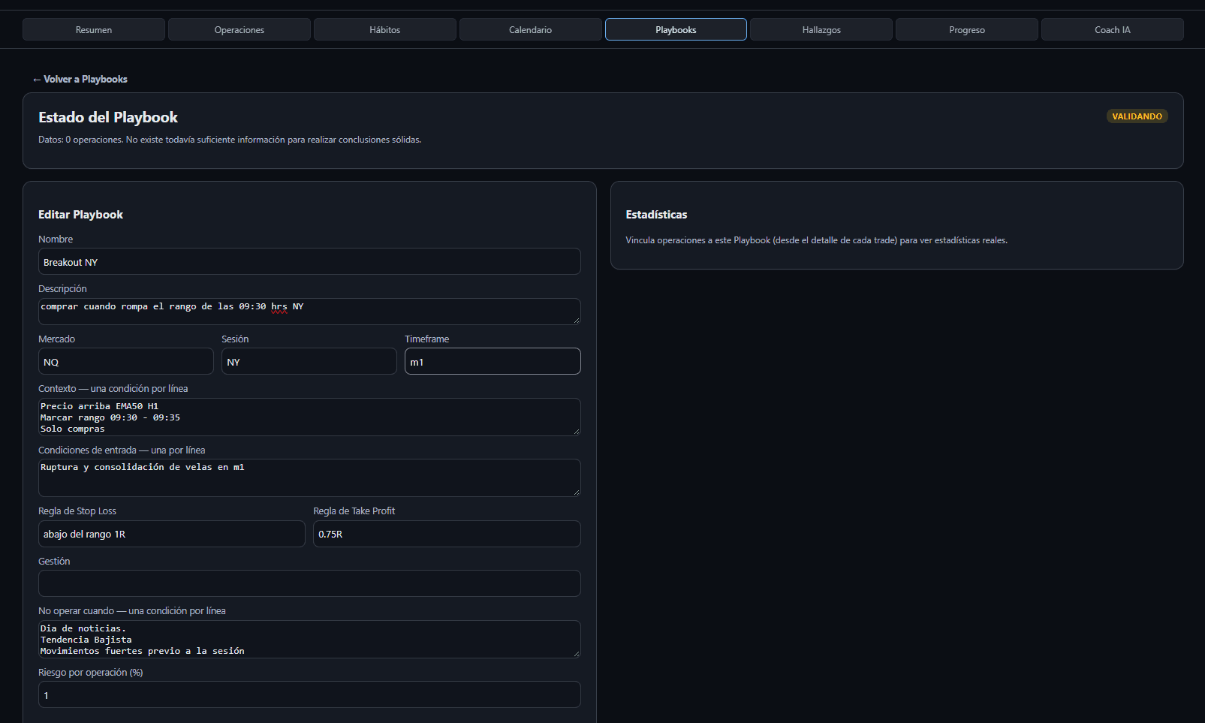The width and height of the screenshot is (1205, 723).
Task: Click the 'Dia de noticias.' line
Action: tap(83, 628)
